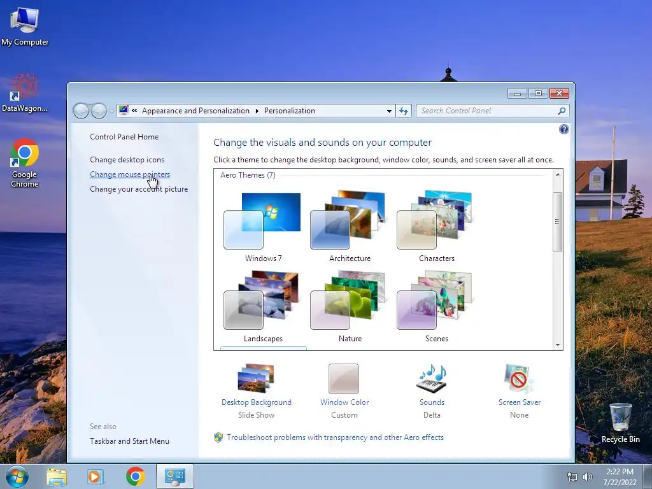Click the Window Color text link

pos(344,402)
